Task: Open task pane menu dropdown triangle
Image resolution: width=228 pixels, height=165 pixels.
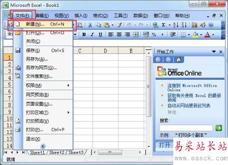Action: click(214, 52)
